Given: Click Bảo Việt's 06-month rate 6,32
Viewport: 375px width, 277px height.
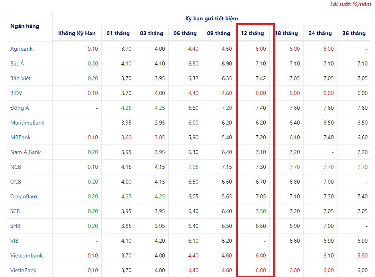Looking at the screenshot, I should click(193, 79).
